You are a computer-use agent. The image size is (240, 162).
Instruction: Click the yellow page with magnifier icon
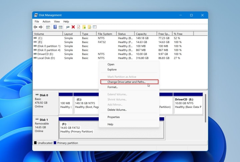(x=89, y=27)
